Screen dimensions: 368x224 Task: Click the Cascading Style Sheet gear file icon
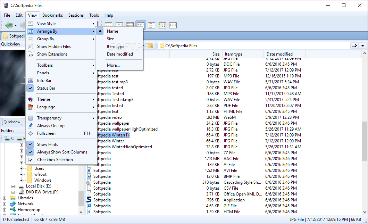coord(89,182)
